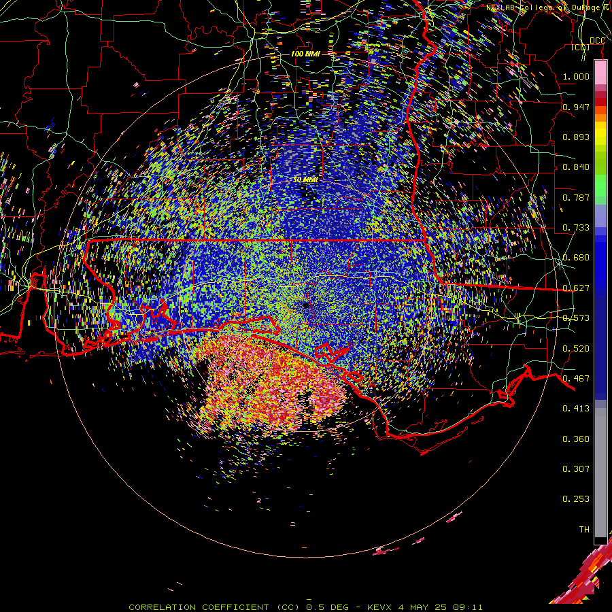Screen dimensions: 612x612
Task: Click the 0.733 value on the scale
Action: 576,228
